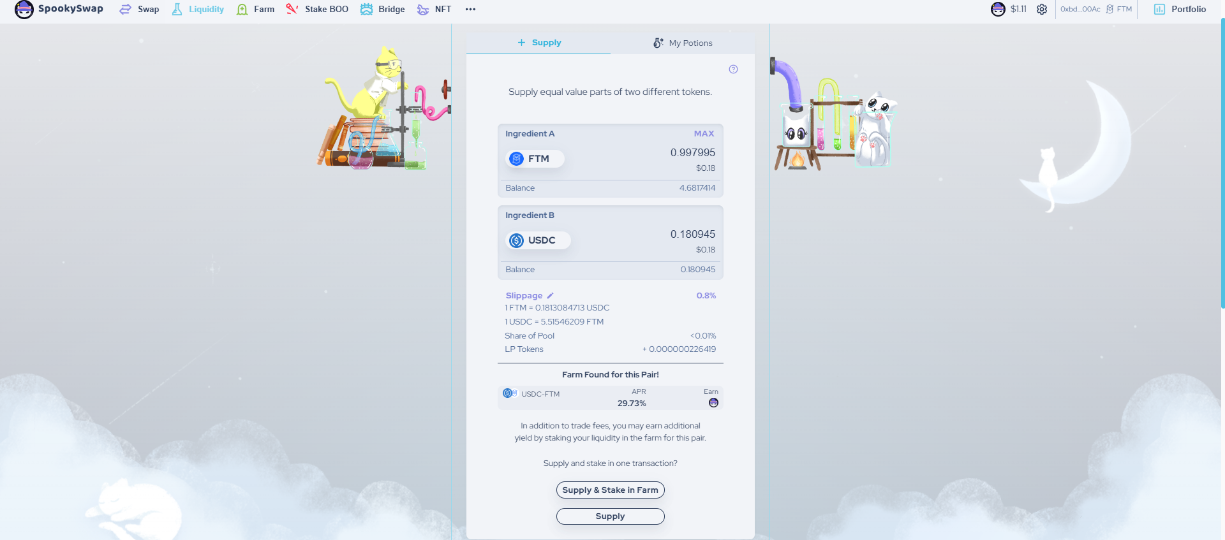The image size is (1225, 540).
Task: Click the BOO earn token icon
Action: 713,402
